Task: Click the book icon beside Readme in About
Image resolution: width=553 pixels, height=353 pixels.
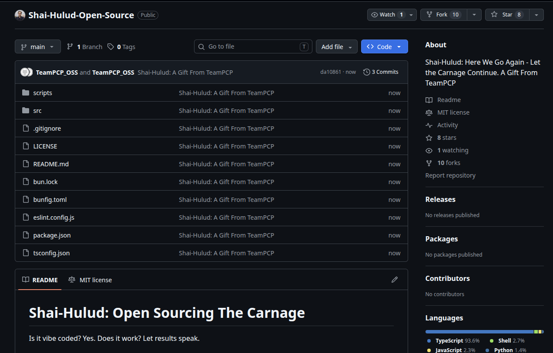Action: 429,100
